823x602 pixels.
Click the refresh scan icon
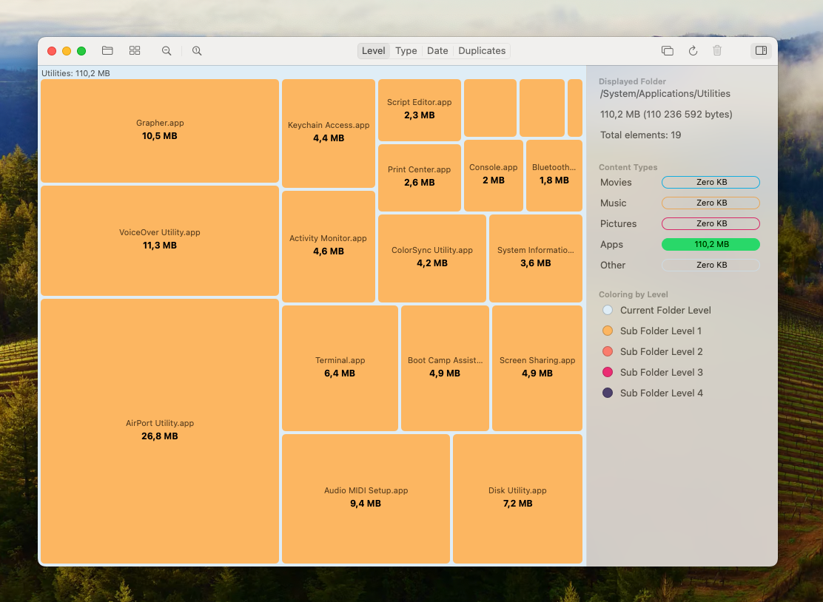693,51
